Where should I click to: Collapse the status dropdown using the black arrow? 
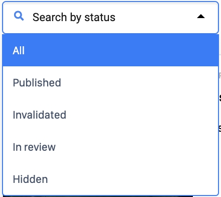(201, 17)
